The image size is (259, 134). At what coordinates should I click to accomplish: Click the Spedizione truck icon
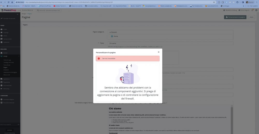coord(2,79)
